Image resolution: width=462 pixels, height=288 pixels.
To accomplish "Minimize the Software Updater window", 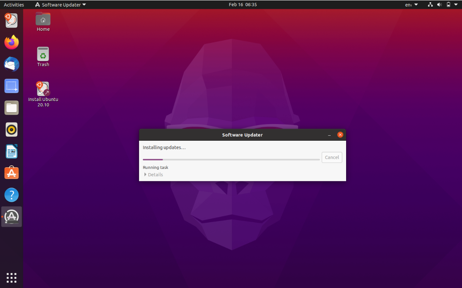I will 330,135.
